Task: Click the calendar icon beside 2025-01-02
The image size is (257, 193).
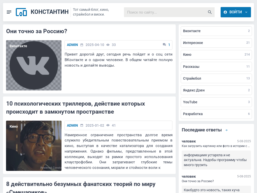Action: coord(82,125)
